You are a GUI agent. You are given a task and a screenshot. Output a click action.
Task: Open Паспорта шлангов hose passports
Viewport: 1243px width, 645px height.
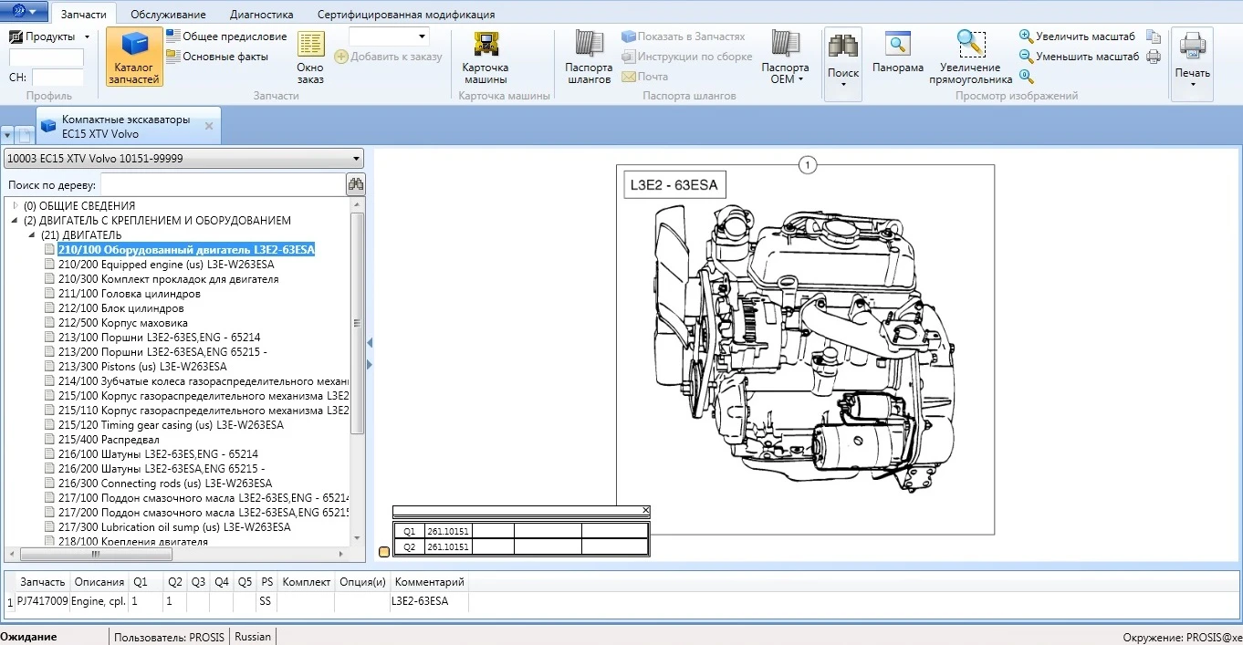point(589,57)
